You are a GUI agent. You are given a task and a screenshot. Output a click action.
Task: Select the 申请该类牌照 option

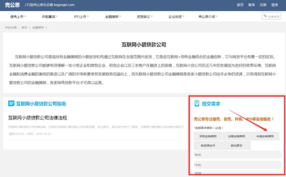point(265,136)
